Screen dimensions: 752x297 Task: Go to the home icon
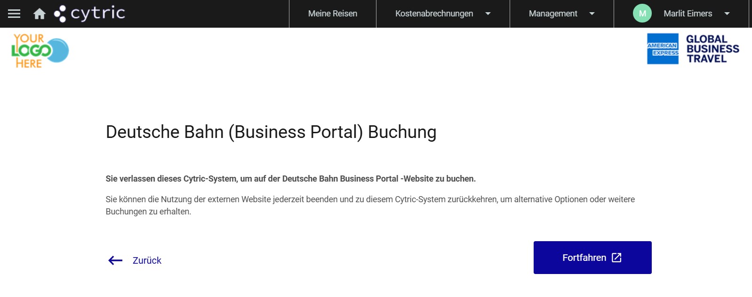[x=40, y=14]
